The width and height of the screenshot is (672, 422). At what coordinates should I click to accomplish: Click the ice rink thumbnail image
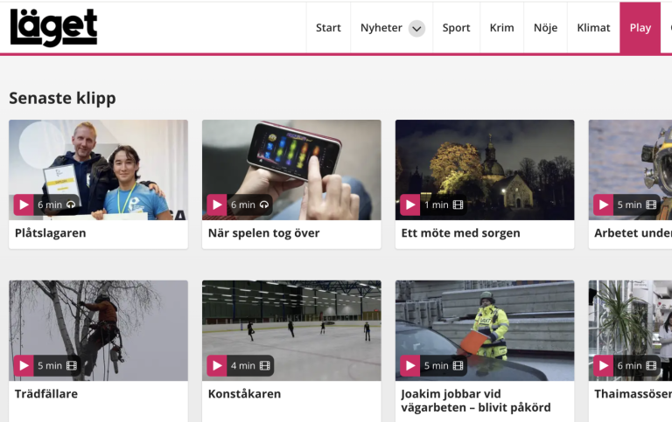292,330
